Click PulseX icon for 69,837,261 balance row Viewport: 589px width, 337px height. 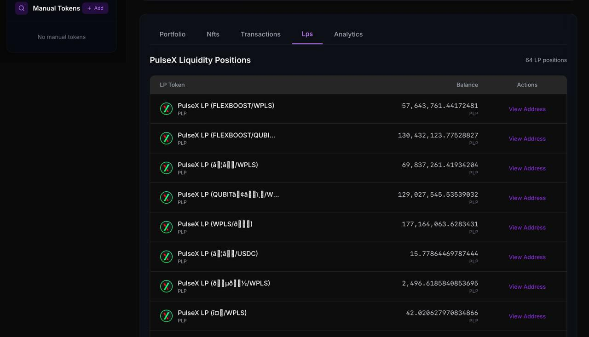(166, 168)
